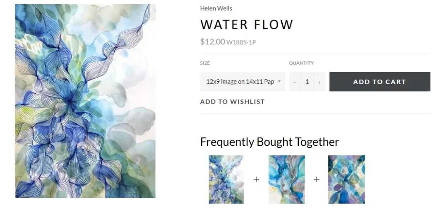The height and width of the screenshot is (211, 447).
Task: Click the QUANTITY field label
Action: [x=301, y=63]
